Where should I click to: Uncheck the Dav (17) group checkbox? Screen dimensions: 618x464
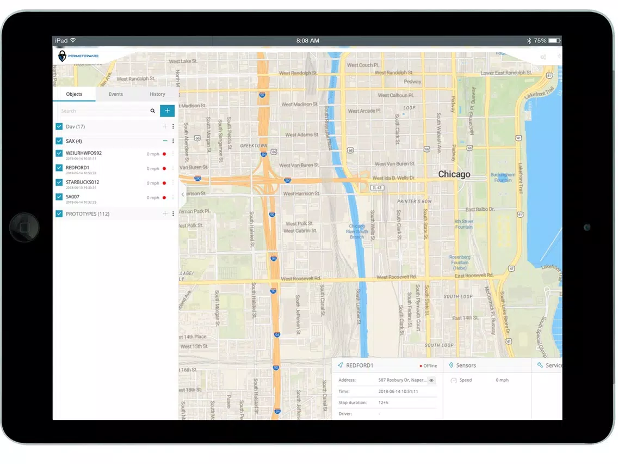(x=59, y=126)
